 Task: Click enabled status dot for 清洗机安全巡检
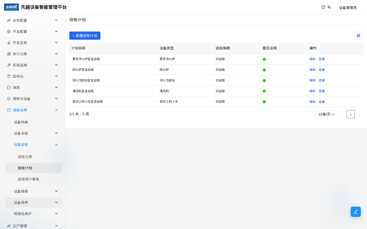264,91
